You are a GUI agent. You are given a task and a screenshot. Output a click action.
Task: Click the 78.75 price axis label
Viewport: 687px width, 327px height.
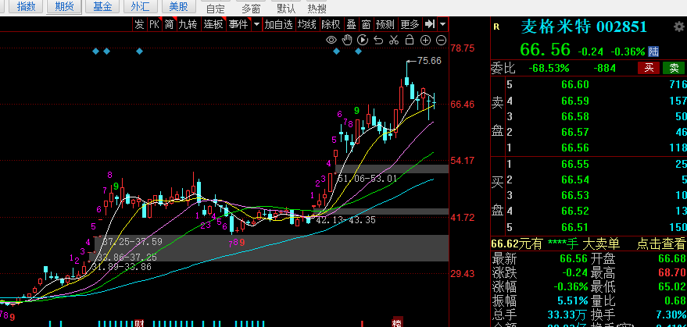point(462,48)
